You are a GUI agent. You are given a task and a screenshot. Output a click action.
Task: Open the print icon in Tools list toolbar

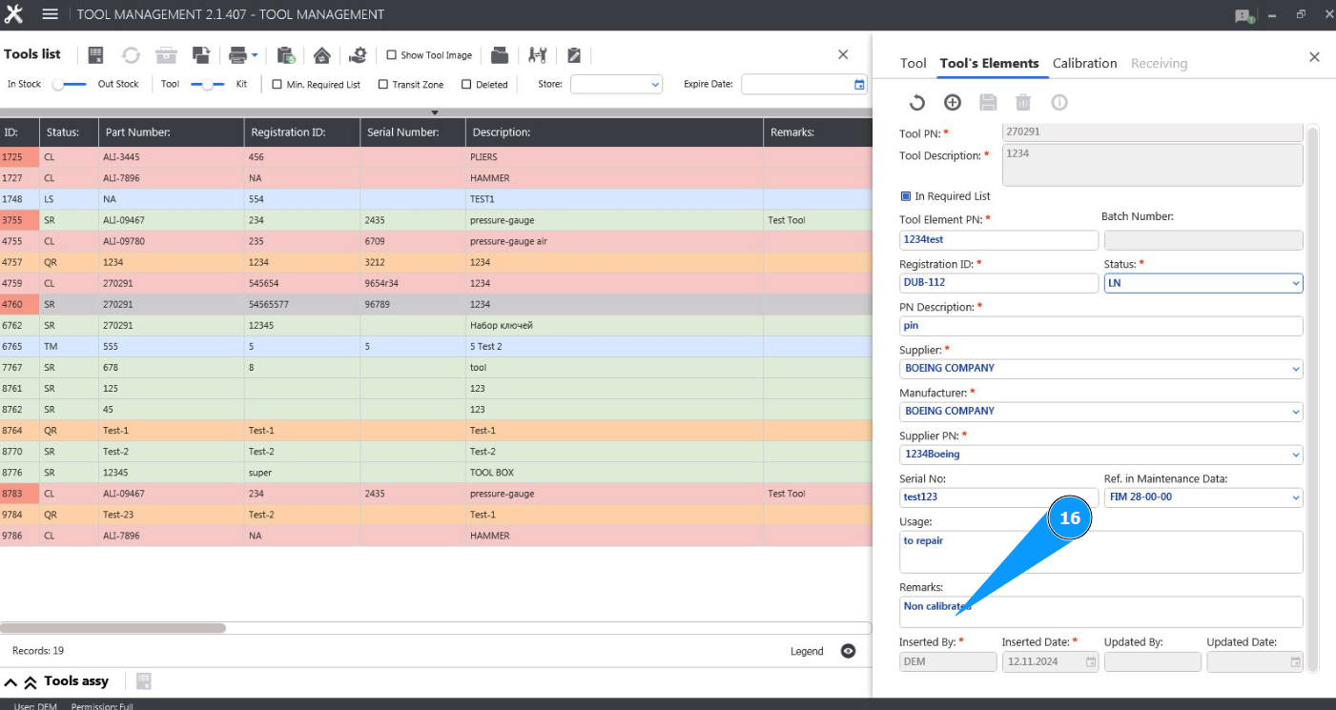click(237, 55)
